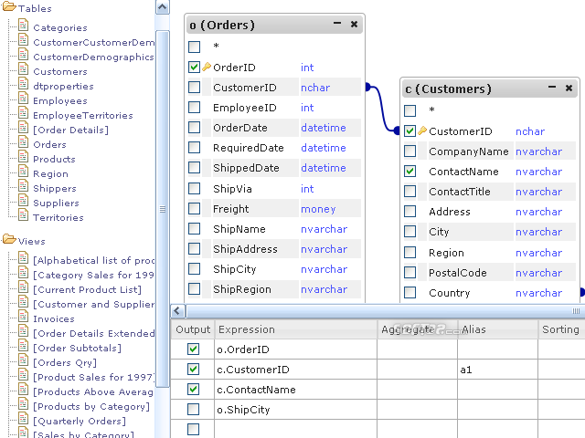Click the key icon next to c CustomerID
This screenshot has width=585, height=438.
point(422,130)
